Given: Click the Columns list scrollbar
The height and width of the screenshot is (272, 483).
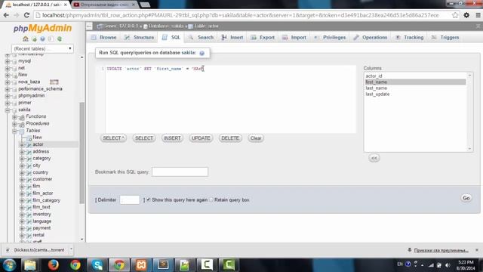Looking at the screenshot, I should point(469,112).
